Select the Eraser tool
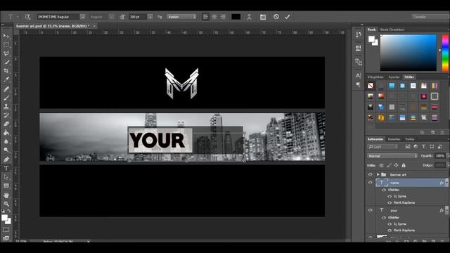Screen dimensions: 450x253 tap(6, 124)
